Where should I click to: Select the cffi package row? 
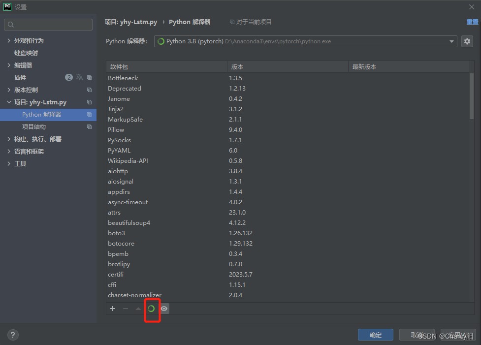click(x=288, y=284)
